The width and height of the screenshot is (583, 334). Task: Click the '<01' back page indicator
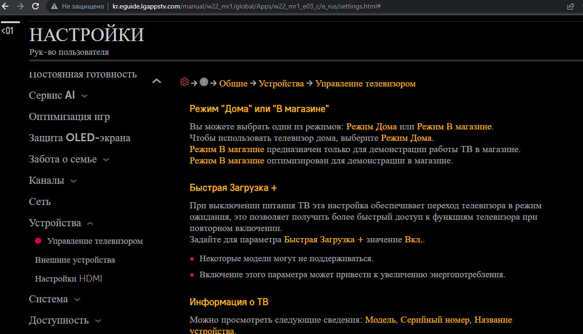8,31
